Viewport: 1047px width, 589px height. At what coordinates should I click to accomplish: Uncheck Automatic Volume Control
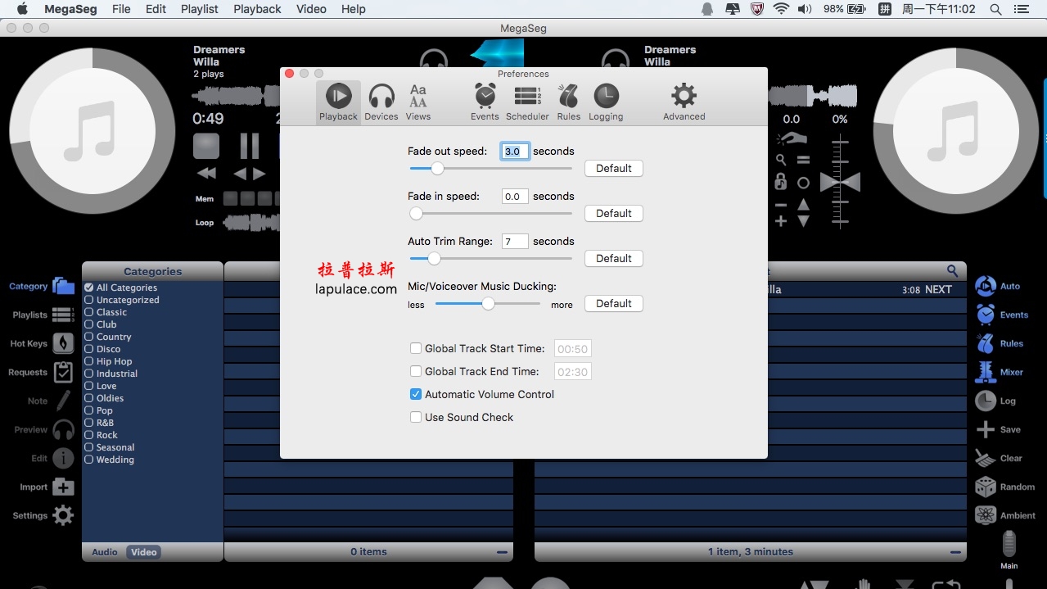point(416,394)
